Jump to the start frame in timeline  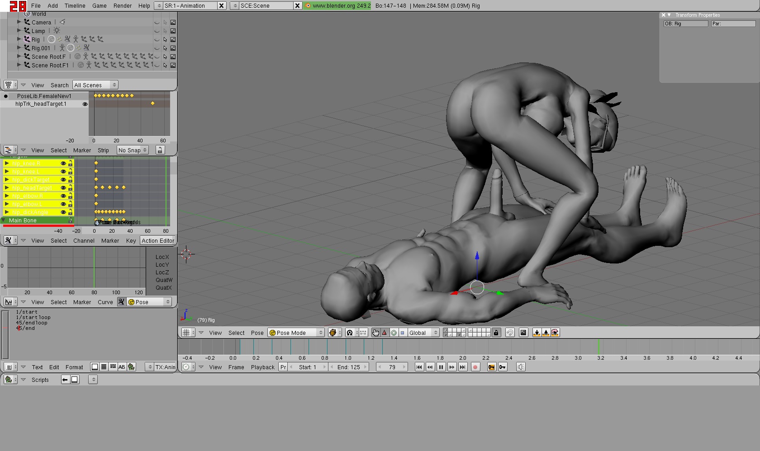click(419, 367)
